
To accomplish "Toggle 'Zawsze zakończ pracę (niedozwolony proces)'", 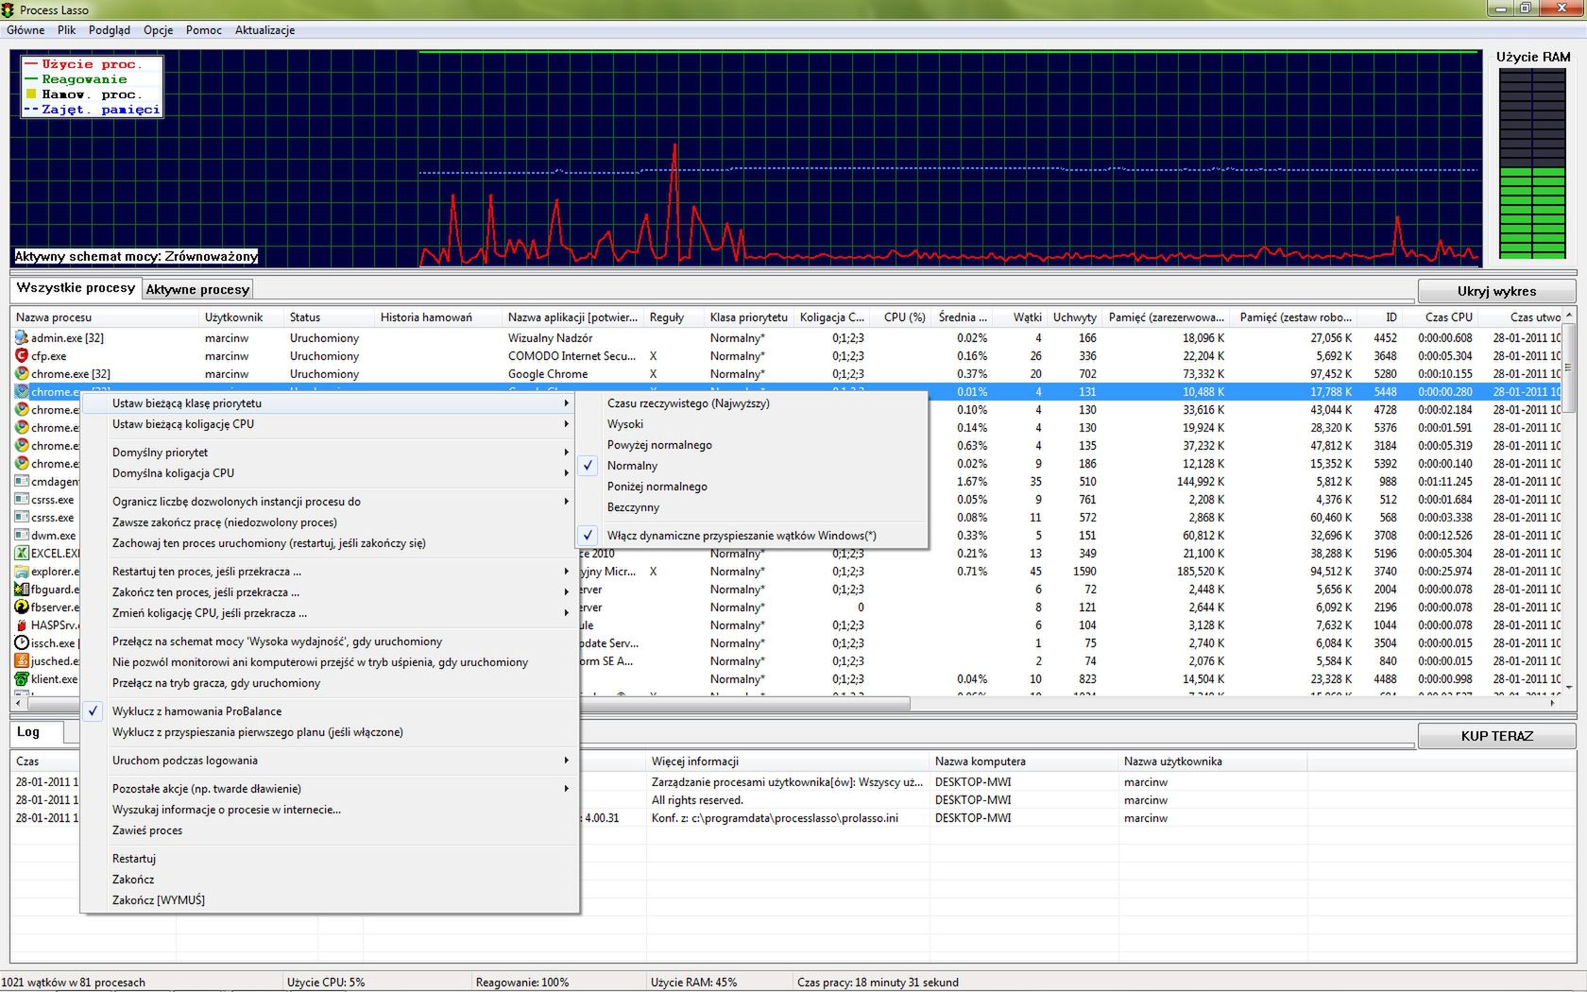I will [330, 522].
